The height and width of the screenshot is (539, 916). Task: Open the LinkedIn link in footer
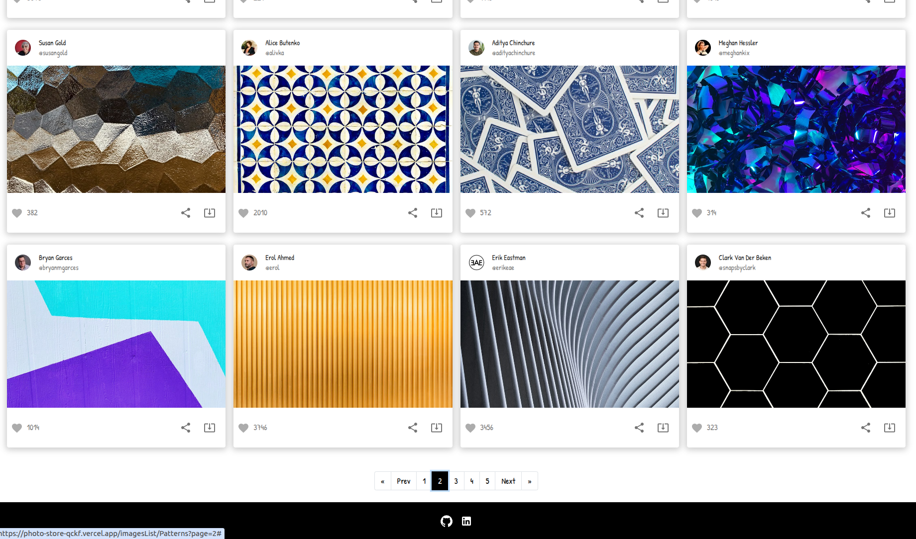466,521
